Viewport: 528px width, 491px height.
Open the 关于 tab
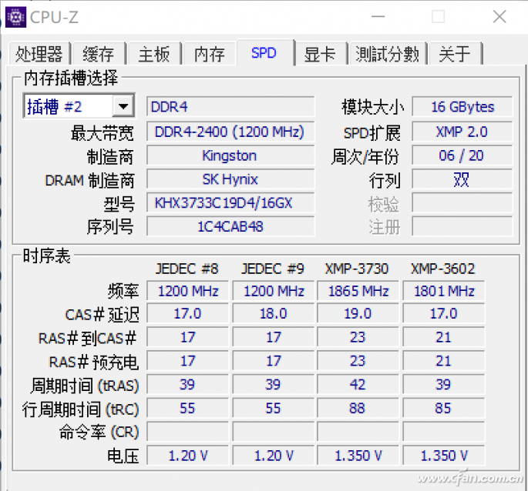[454, 54]
